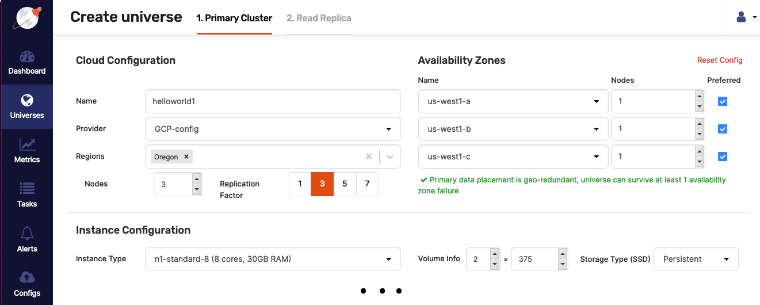Select the Primary Cluster tab
The width and height of the screenshot is (760, 305).
234,18
